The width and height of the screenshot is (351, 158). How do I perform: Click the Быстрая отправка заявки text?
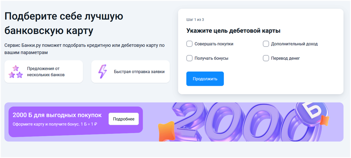point(139,72)
